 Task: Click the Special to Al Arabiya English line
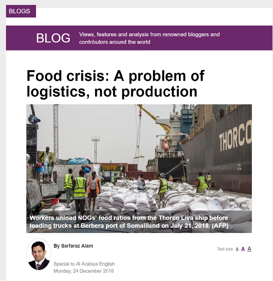[84, 264]
